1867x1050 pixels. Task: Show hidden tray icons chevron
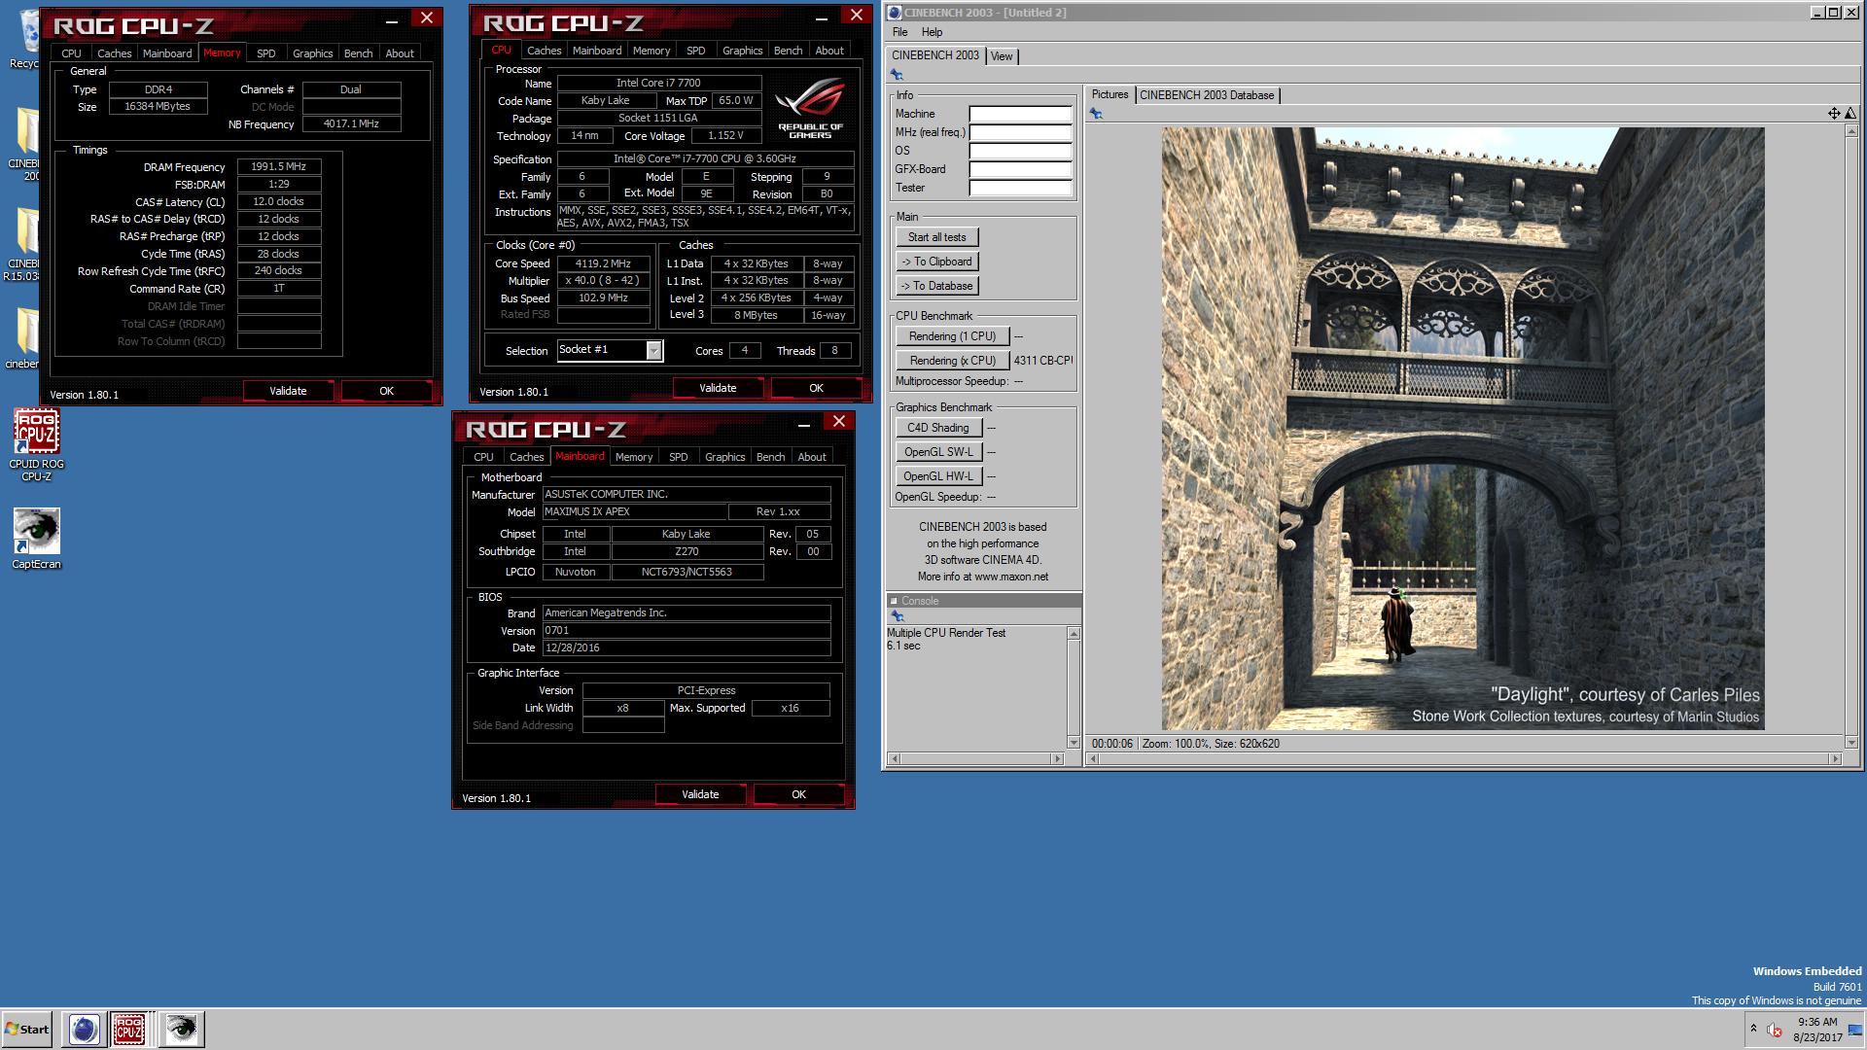[x=1753, y=1029]
